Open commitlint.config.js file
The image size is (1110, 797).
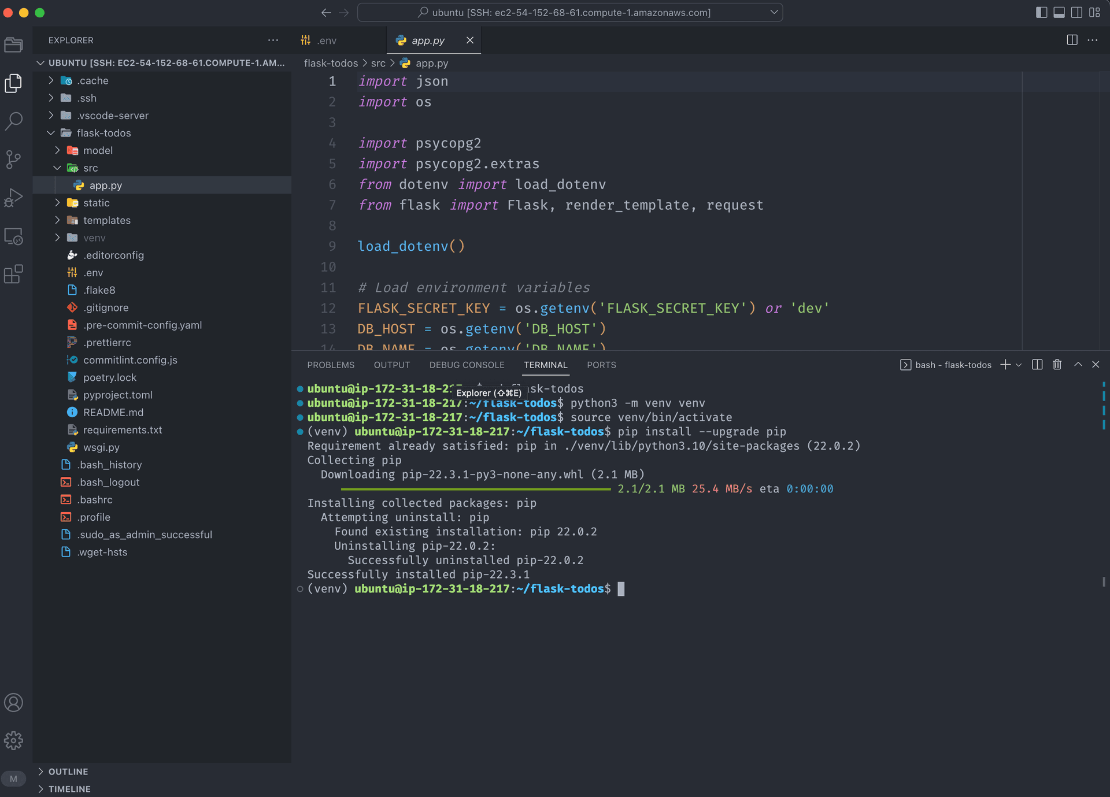162,359
